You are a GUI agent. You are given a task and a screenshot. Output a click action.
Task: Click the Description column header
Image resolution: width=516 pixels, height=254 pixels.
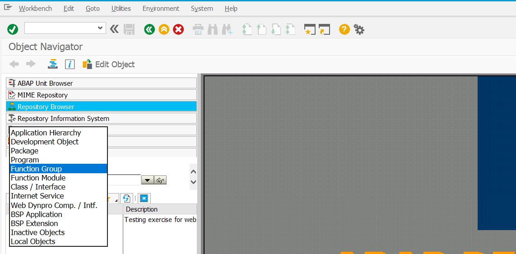[x=142, y=209]
